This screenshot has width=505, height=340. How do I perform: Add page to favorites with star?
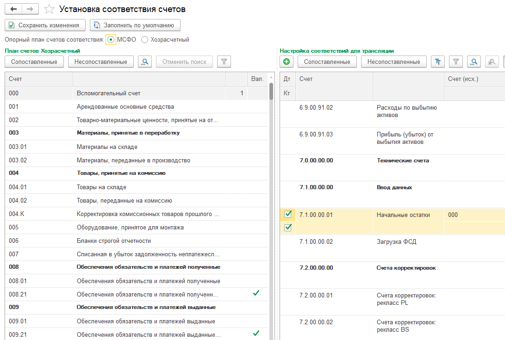[49, 9]
